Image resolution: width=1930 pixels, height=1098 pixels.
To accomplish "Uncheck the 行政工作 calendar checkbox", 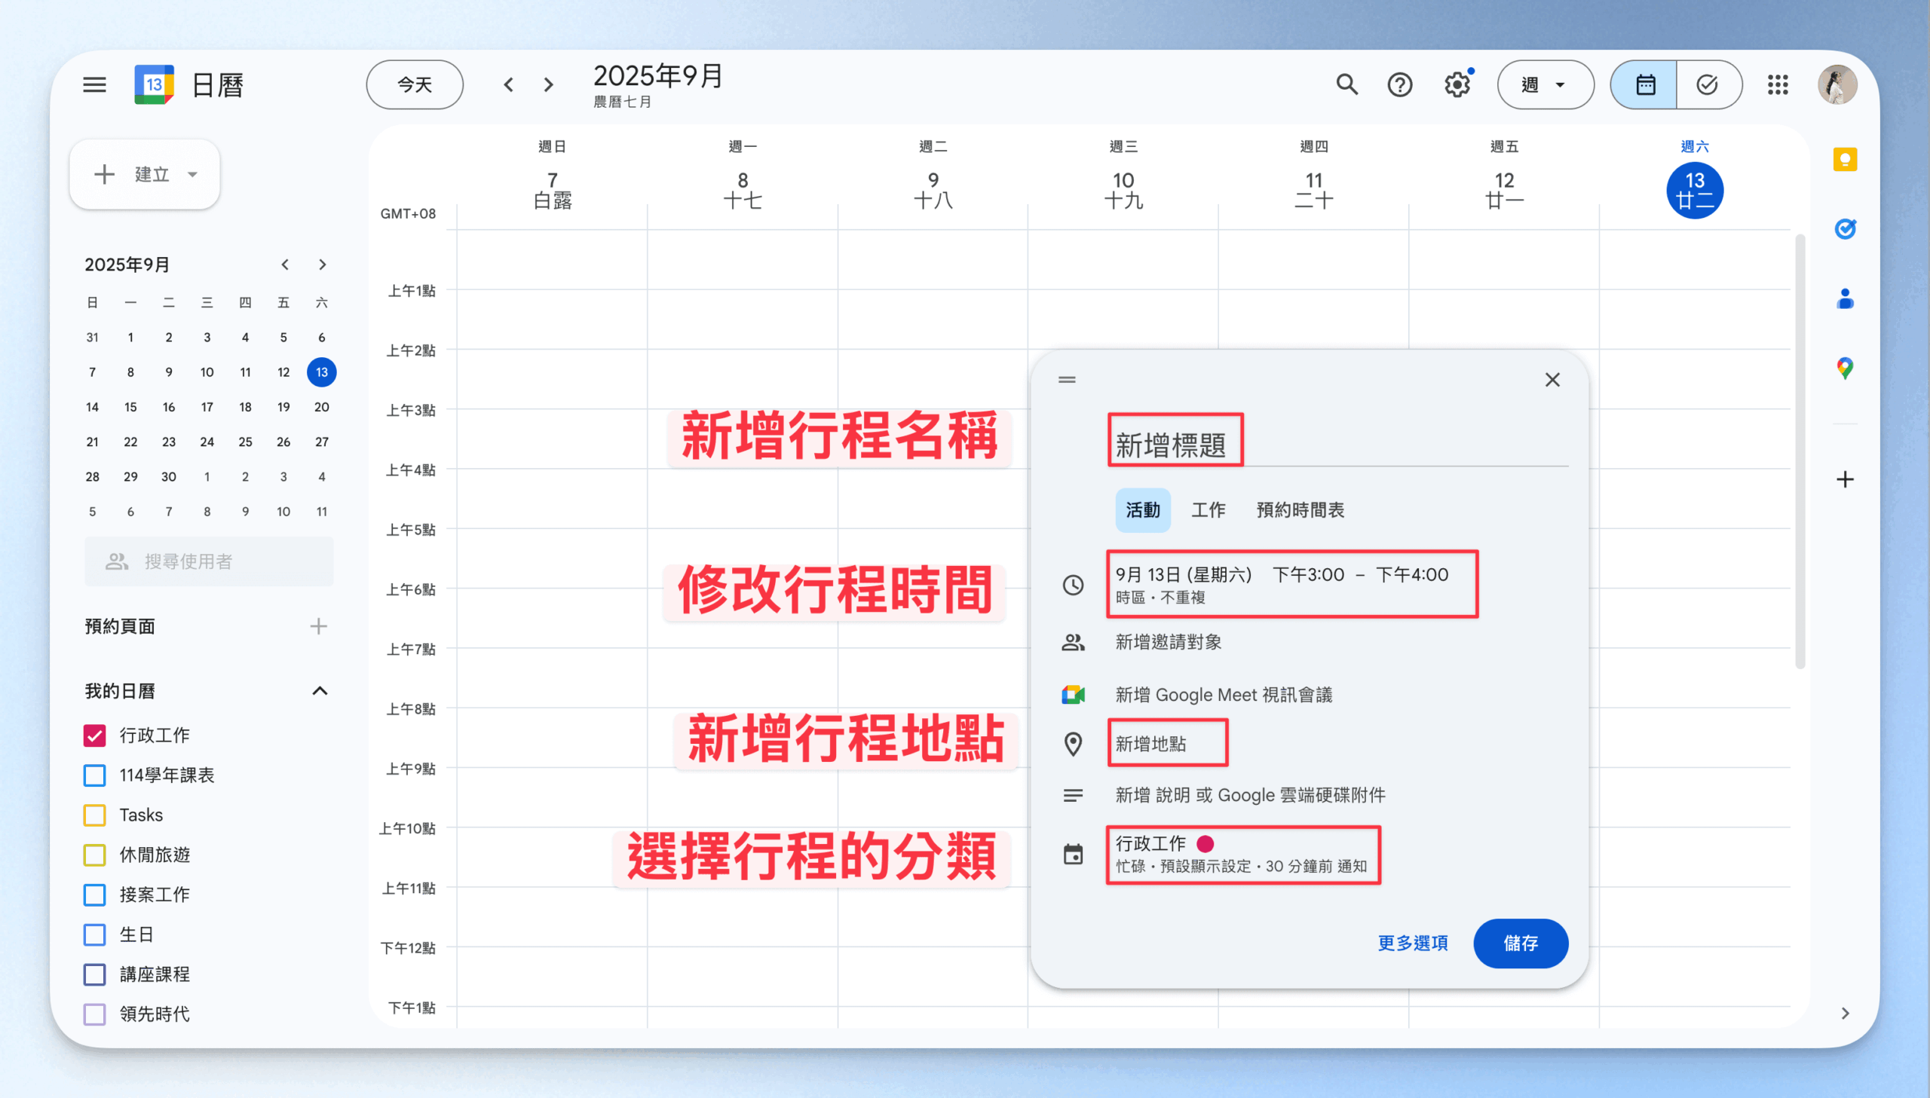I will point(94,736).
